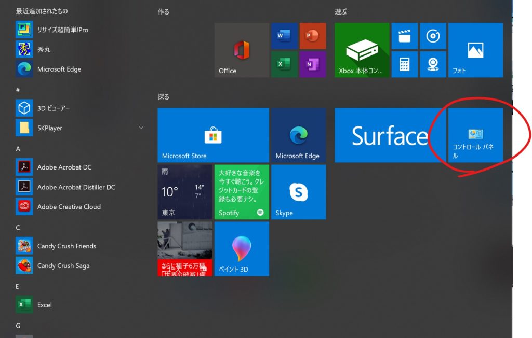532x338 pixels.
Task: Click the # section letter header
Action: 18,90
